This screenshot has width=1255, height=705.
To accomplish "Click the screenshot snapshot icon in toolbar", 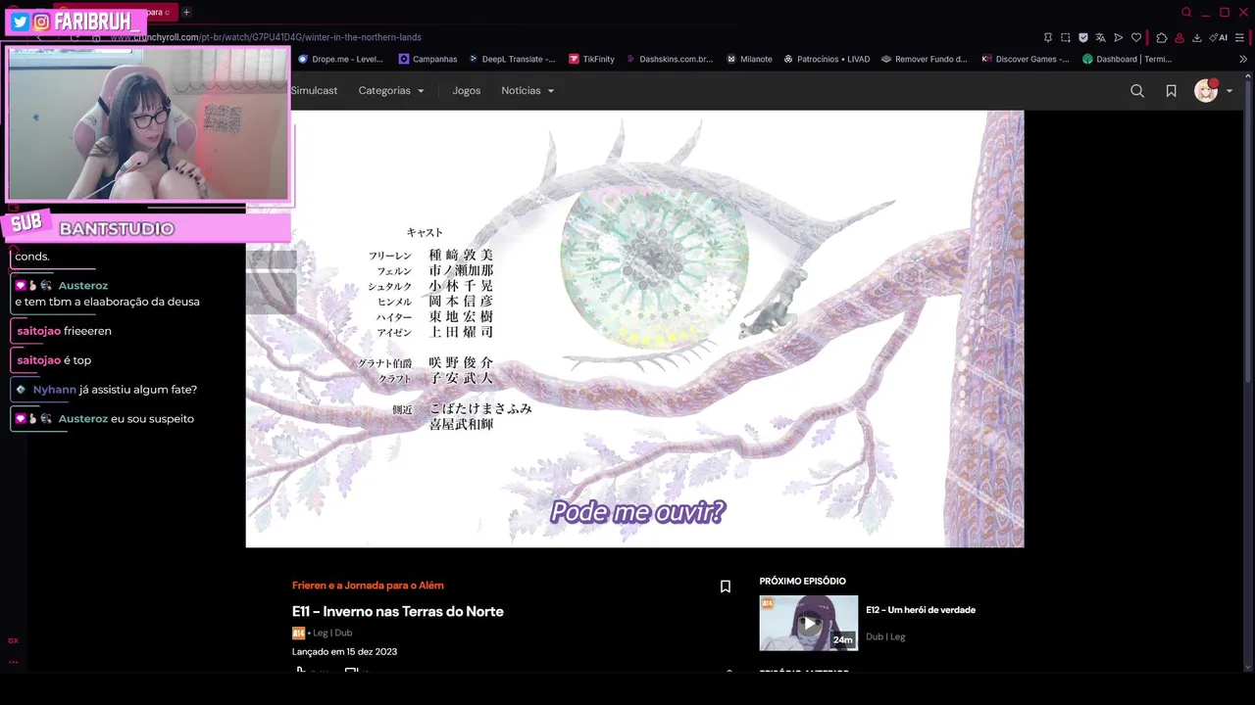I will (x=1066, y=37).
